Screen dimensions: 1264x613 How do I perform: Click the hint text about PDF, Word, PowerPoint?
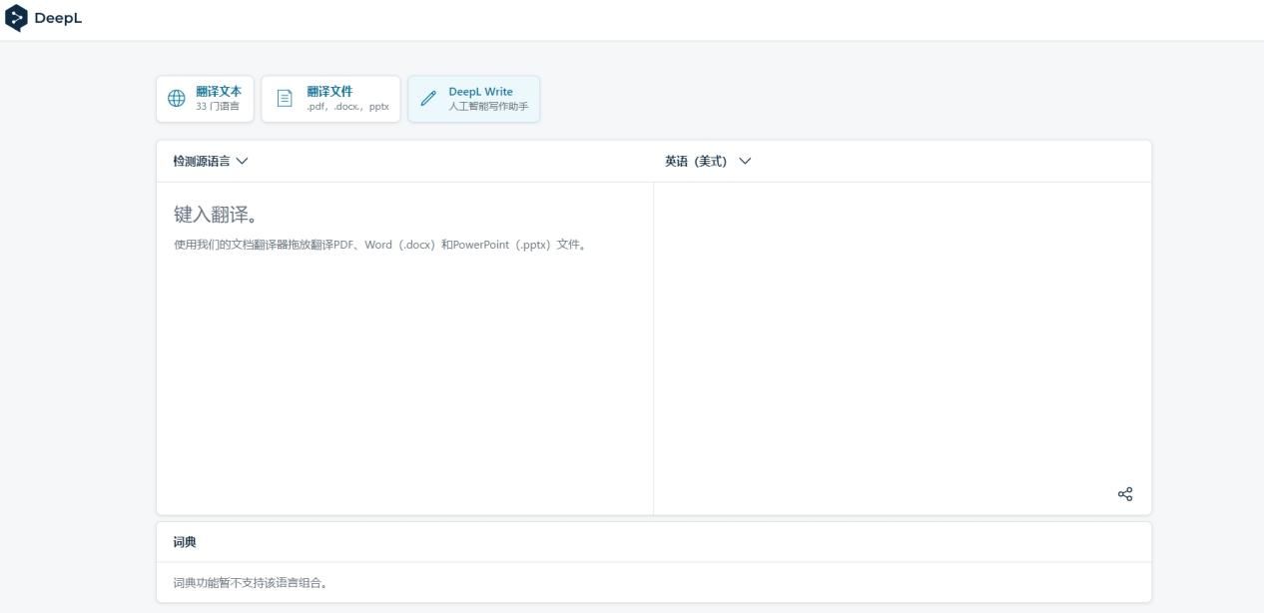[x=380, y=245]
